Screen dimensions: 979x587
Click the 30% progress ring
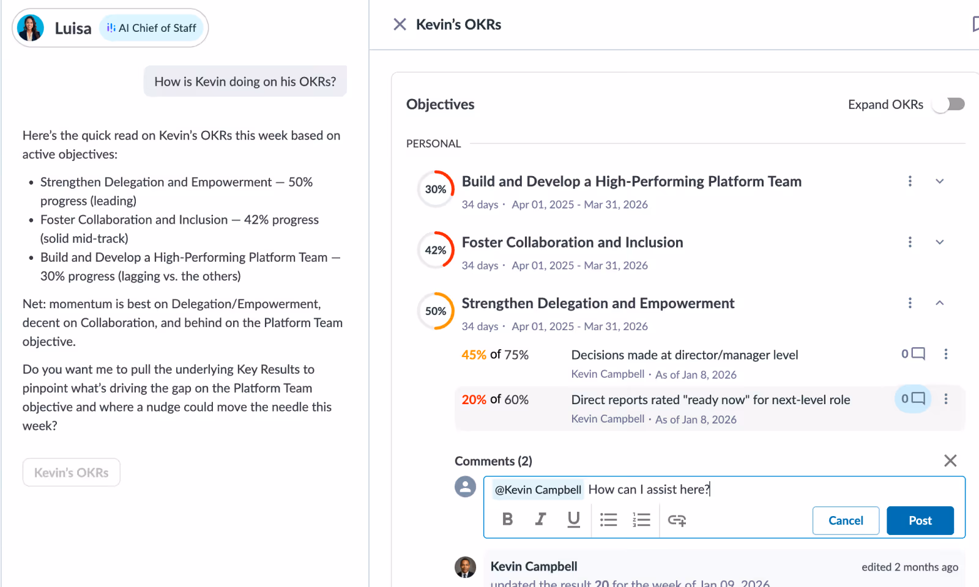(436, 189)
